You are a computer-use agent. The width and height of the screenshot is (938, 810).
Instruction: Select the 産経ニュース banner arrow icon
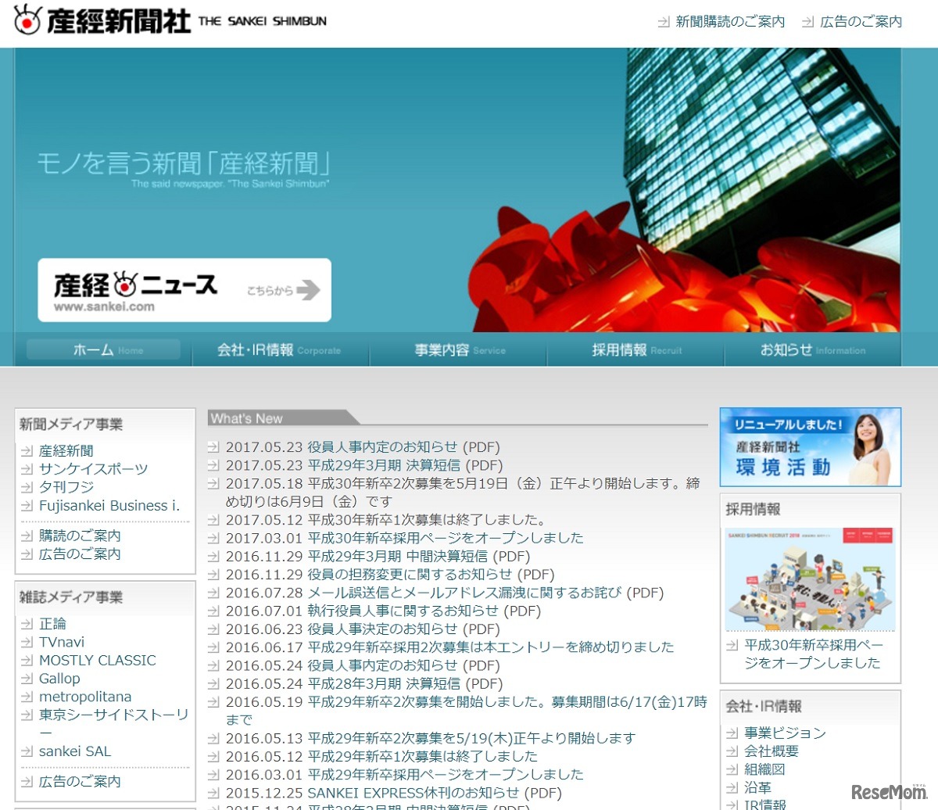pyautogui.click(x=310, y=290)
